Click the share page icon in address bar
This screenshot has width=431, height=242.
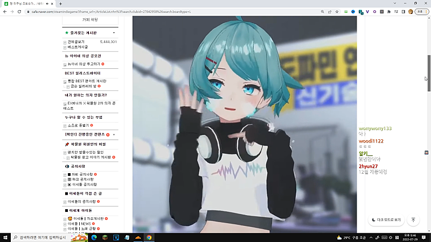point(330,12)
